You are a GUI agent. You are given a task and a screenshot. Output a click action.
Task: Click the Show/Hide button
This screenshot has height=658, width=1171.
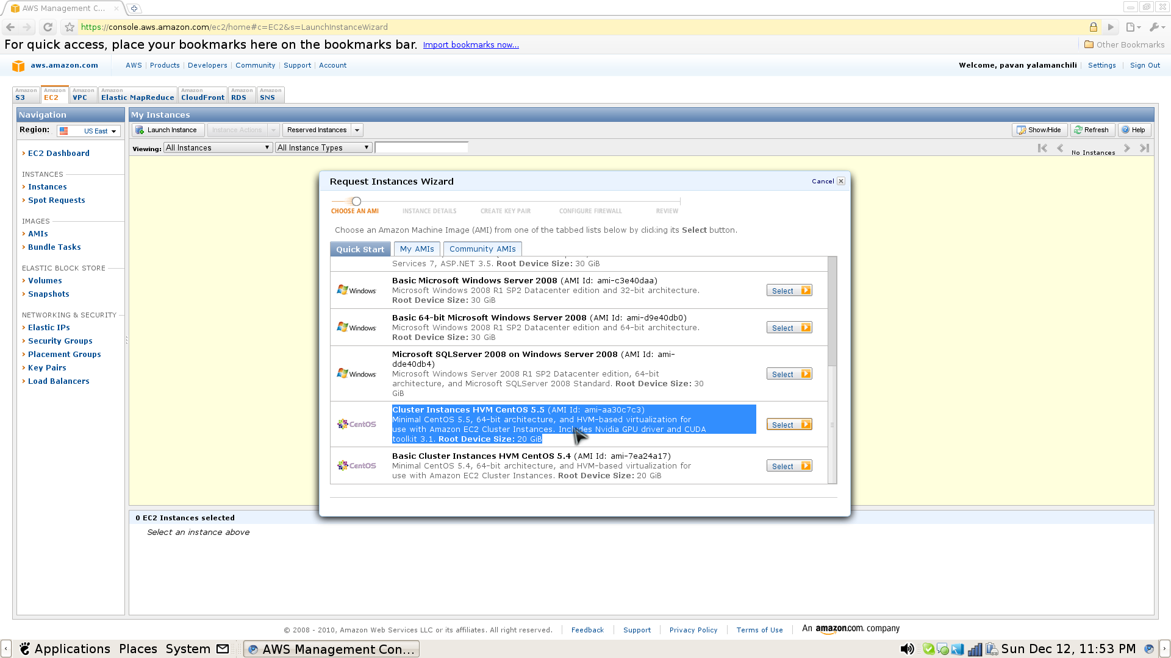pyautogui.click(x=1039, y=130)
